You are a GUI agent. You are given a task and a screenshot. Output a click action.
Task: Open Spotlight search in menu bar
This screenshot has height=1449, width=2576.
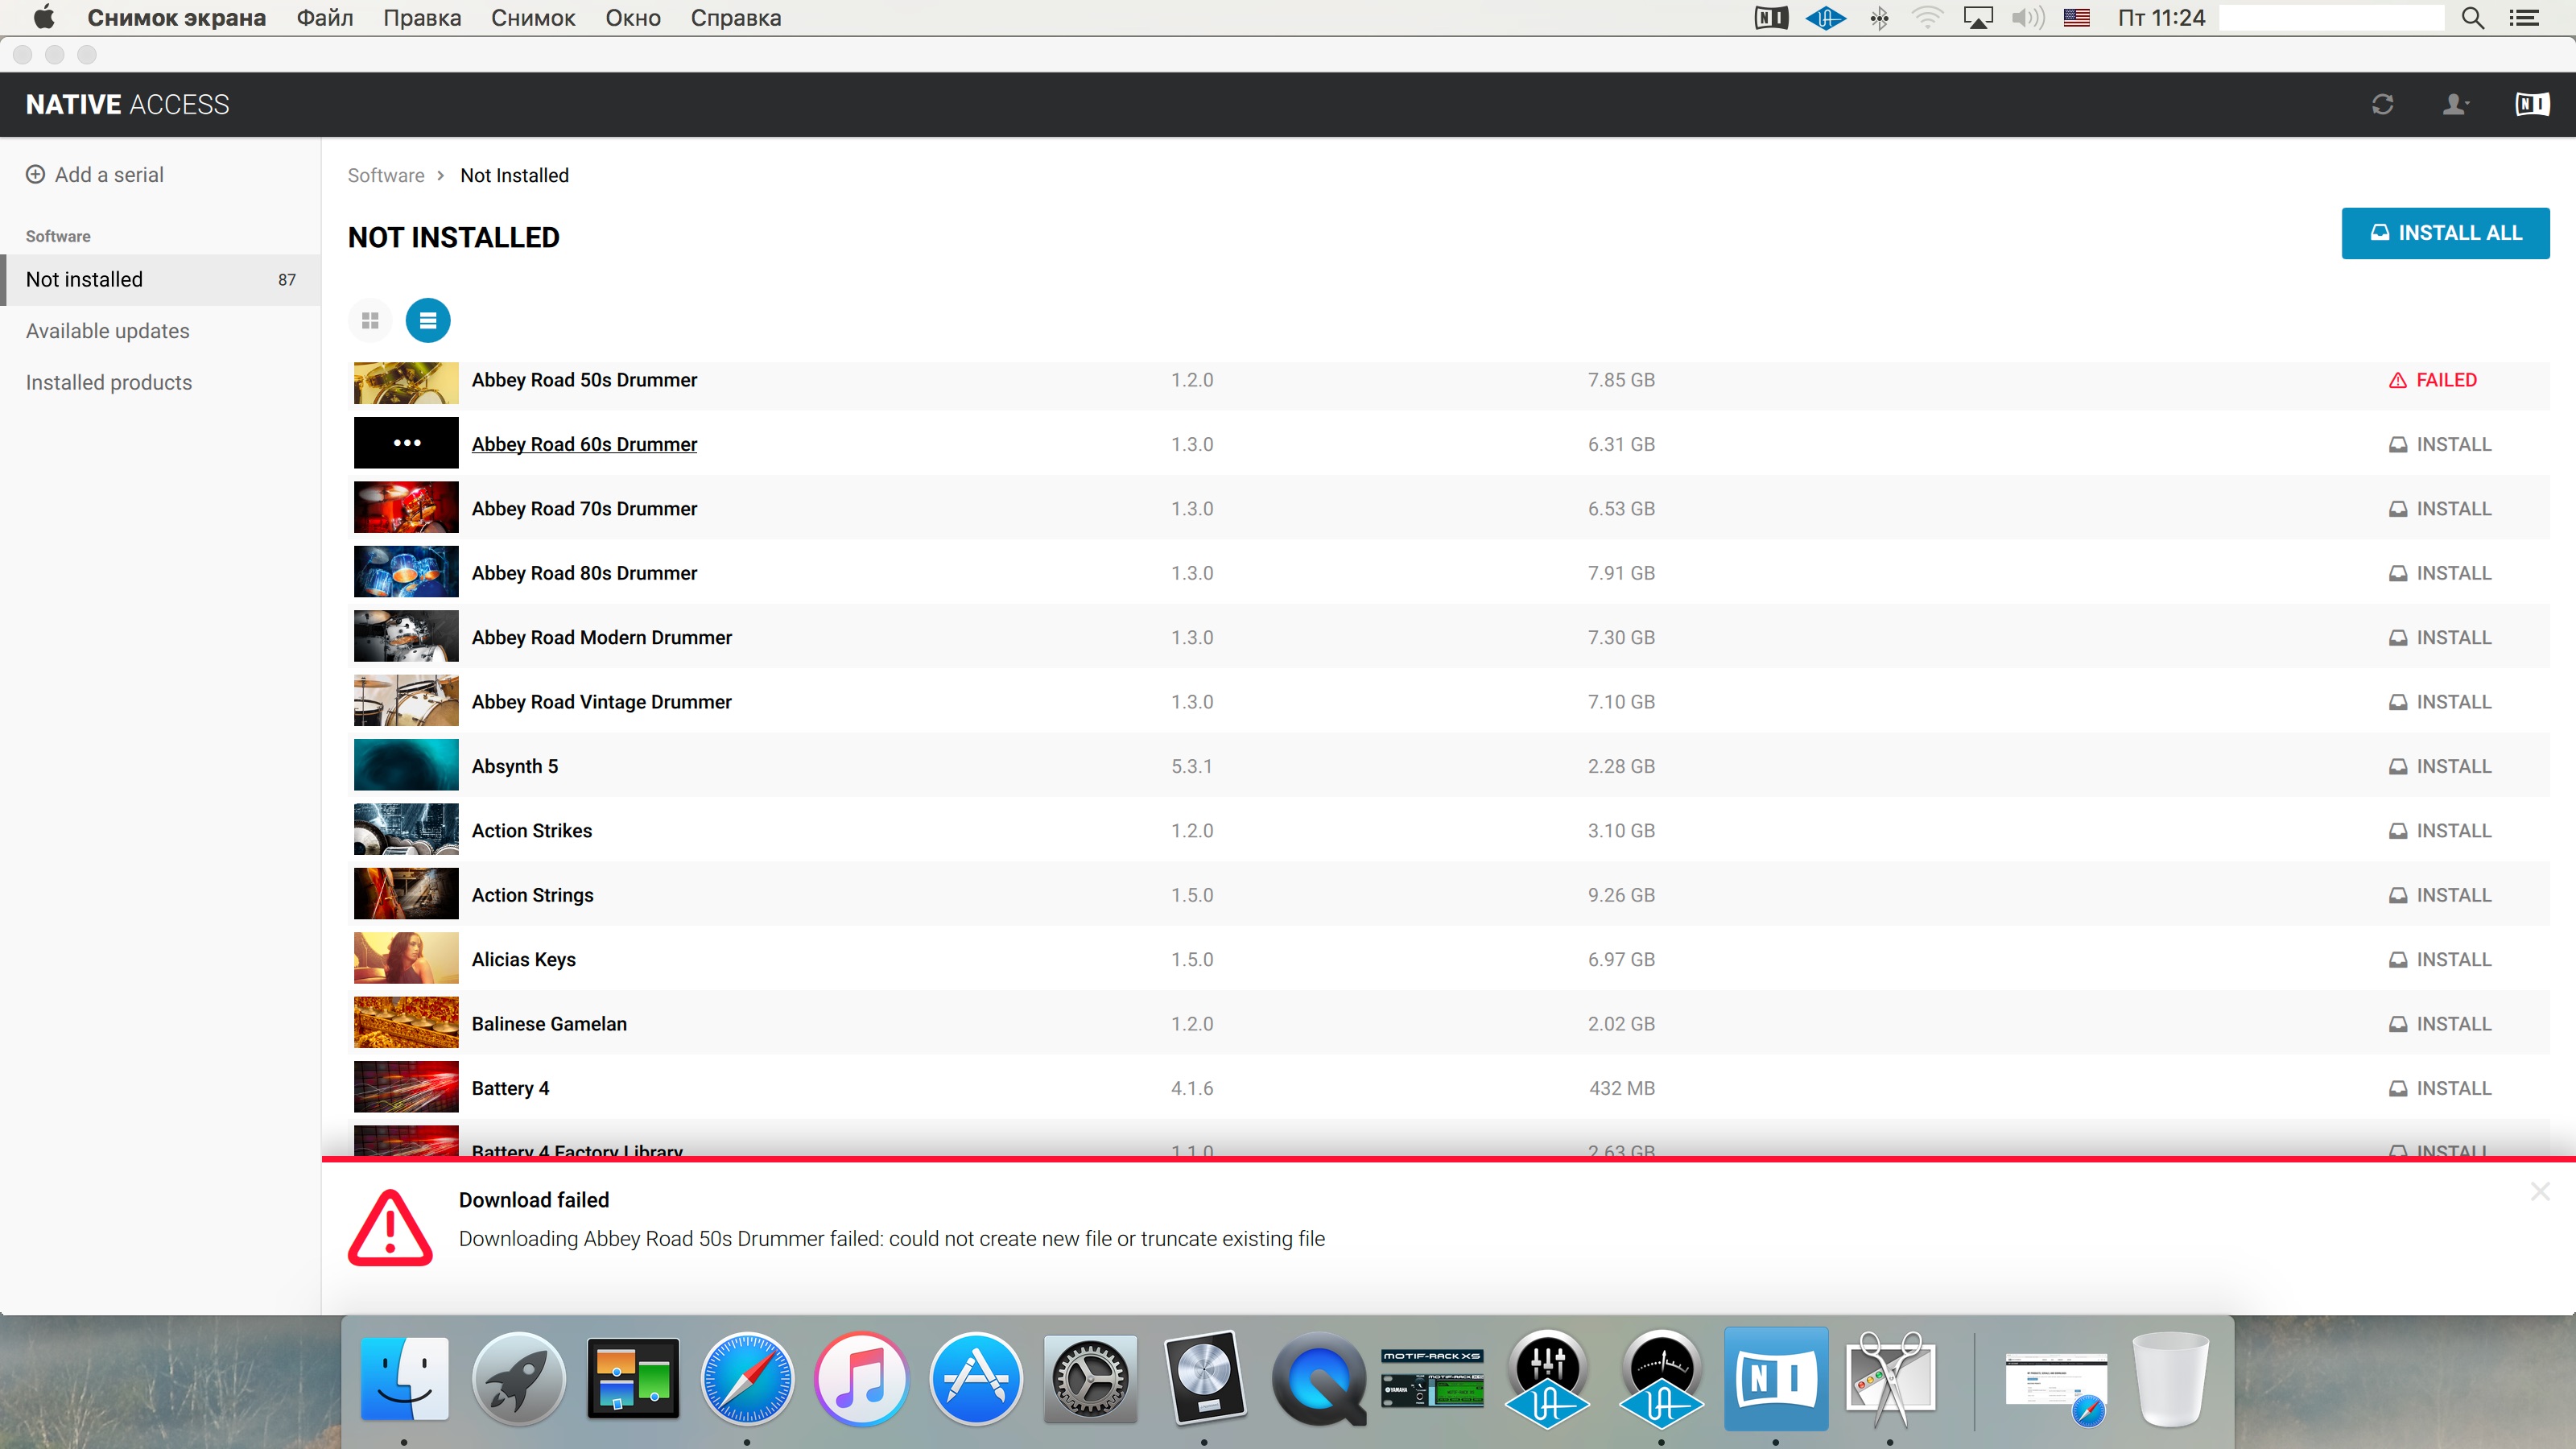2472,18
